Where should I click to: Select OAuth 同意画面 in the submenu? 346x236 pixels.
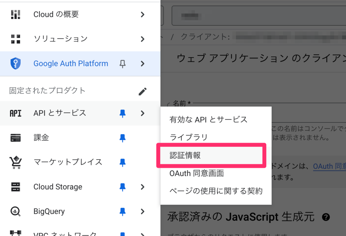tap(216, 173)
